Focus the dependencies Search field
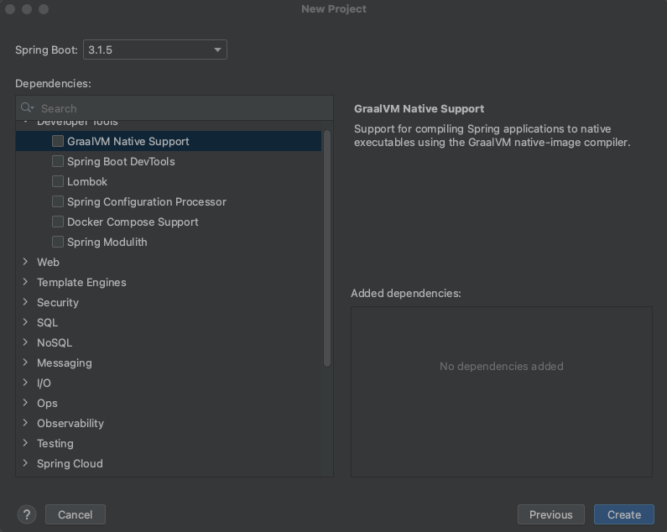The width and height of the screenshot is (667, 532). (x=175, y=108)
